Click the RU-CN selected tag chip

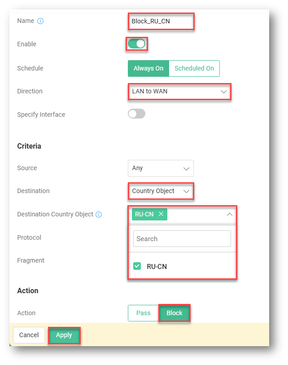(144, 214)
